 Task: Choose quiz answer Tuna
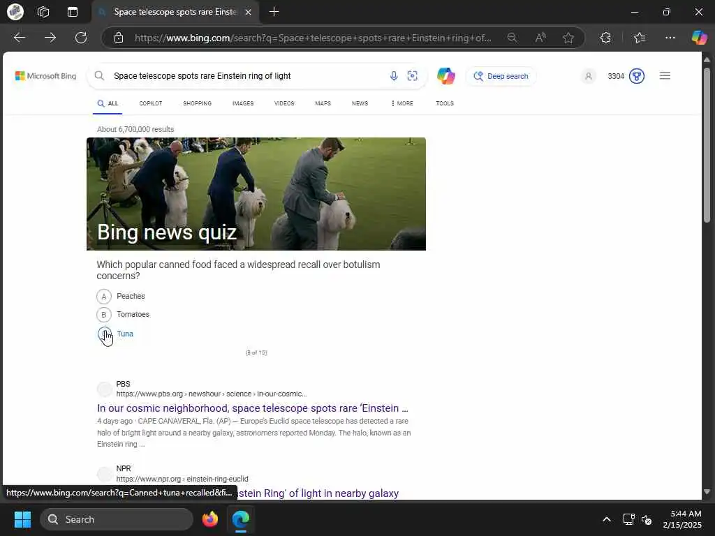(x=116, y=334)
